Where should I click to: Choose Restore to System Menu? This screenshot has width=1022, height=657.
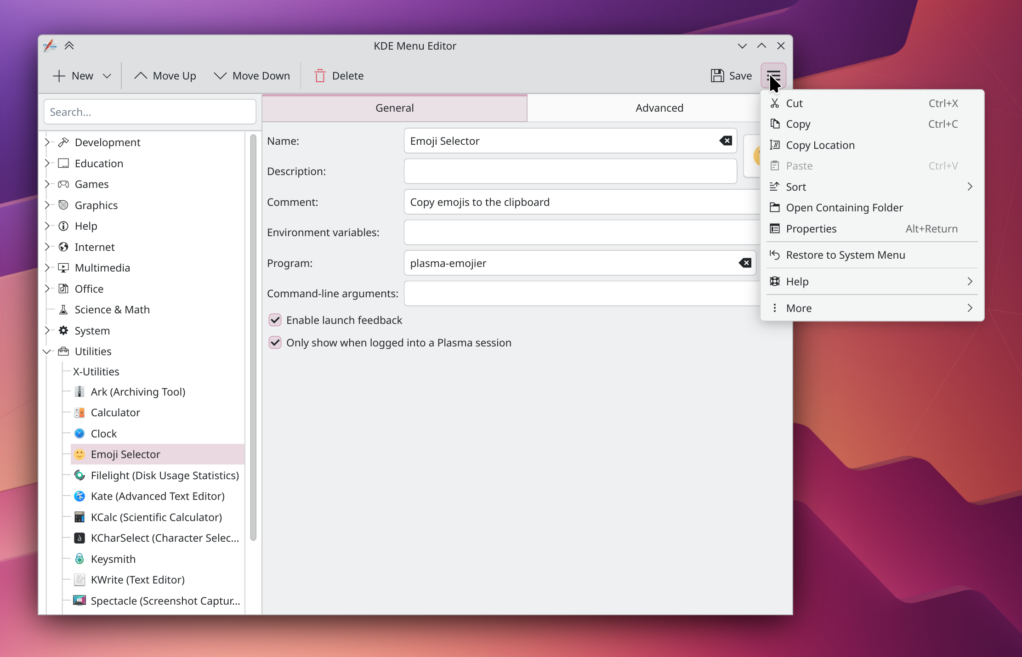[872, 255]
